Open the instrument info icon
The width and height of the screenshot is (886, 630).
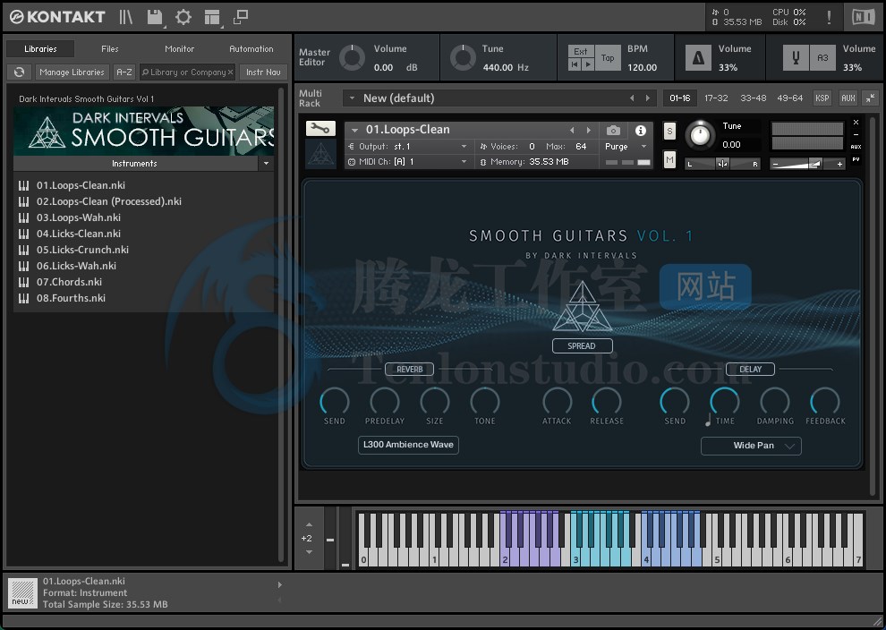tap(640, 131)
